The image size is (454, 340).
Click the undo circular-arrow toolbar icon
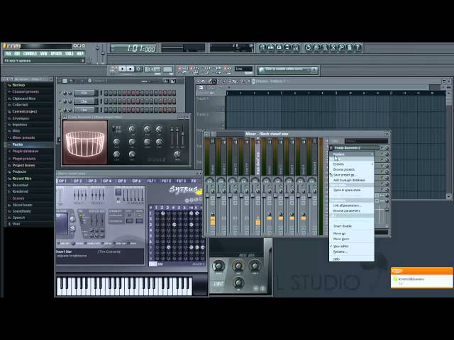[308, 47]
